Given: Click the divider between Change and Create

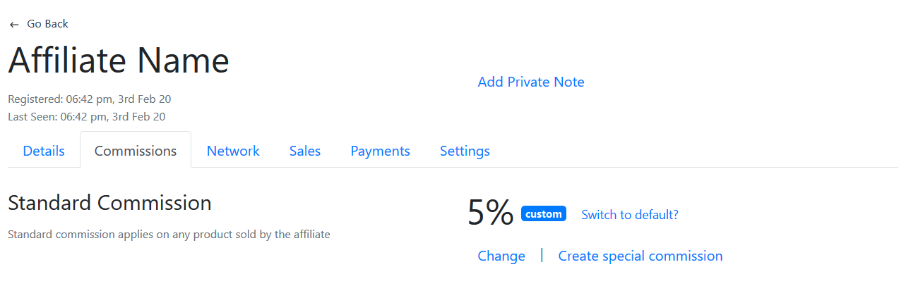Looking at the screenshot, I should point(542,255).
